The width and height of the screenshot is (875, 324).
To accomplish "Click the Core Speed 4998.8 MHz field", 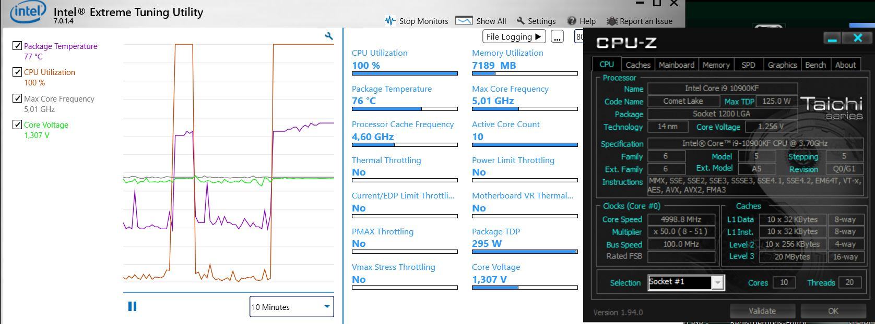I will click(681, 220).
